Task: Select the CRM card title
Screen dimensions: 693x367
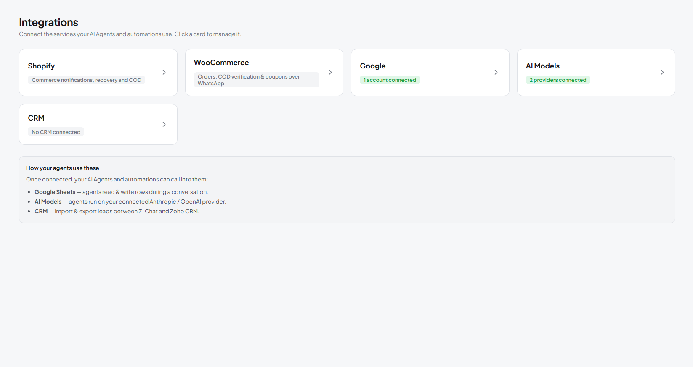Action: click(x=36, y=118)
